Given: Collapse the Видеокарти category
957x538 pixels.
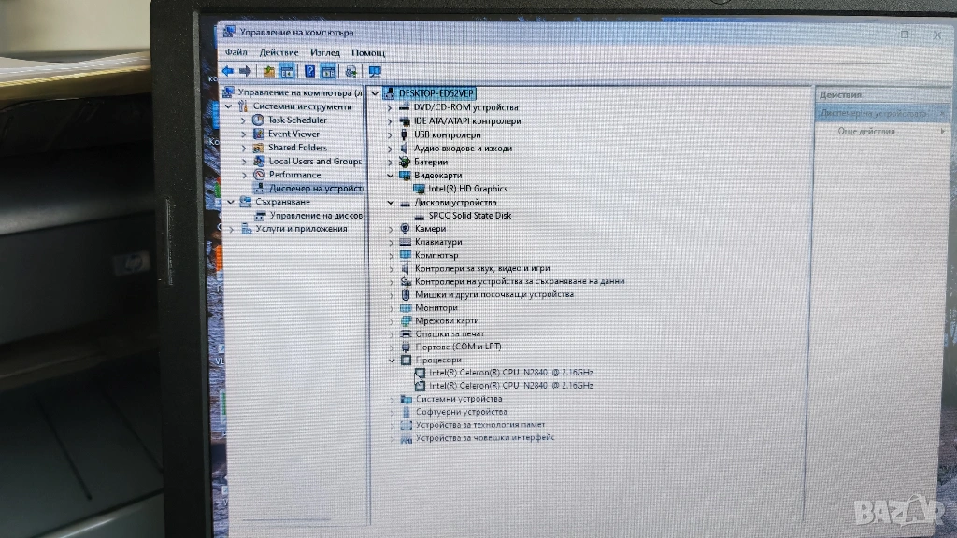Looking at the screenshot, I should (x=390, y=175).
